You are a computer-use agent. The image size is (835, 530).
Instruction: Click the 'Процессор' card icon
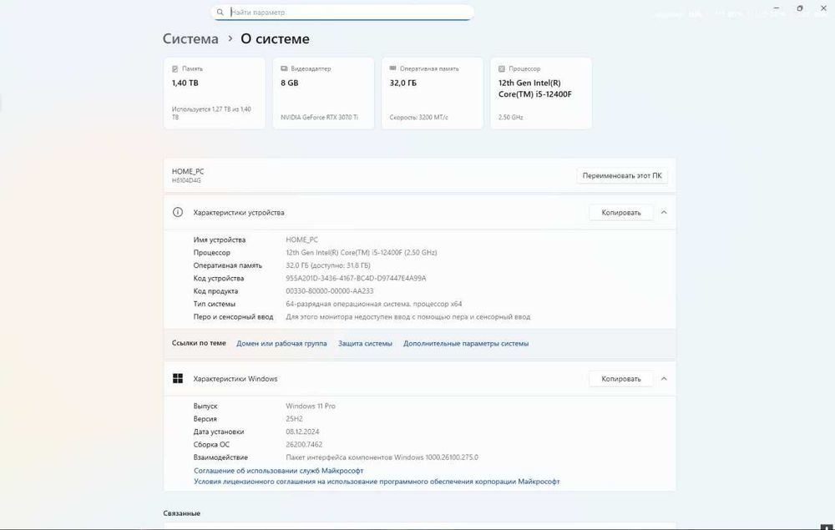501,68
